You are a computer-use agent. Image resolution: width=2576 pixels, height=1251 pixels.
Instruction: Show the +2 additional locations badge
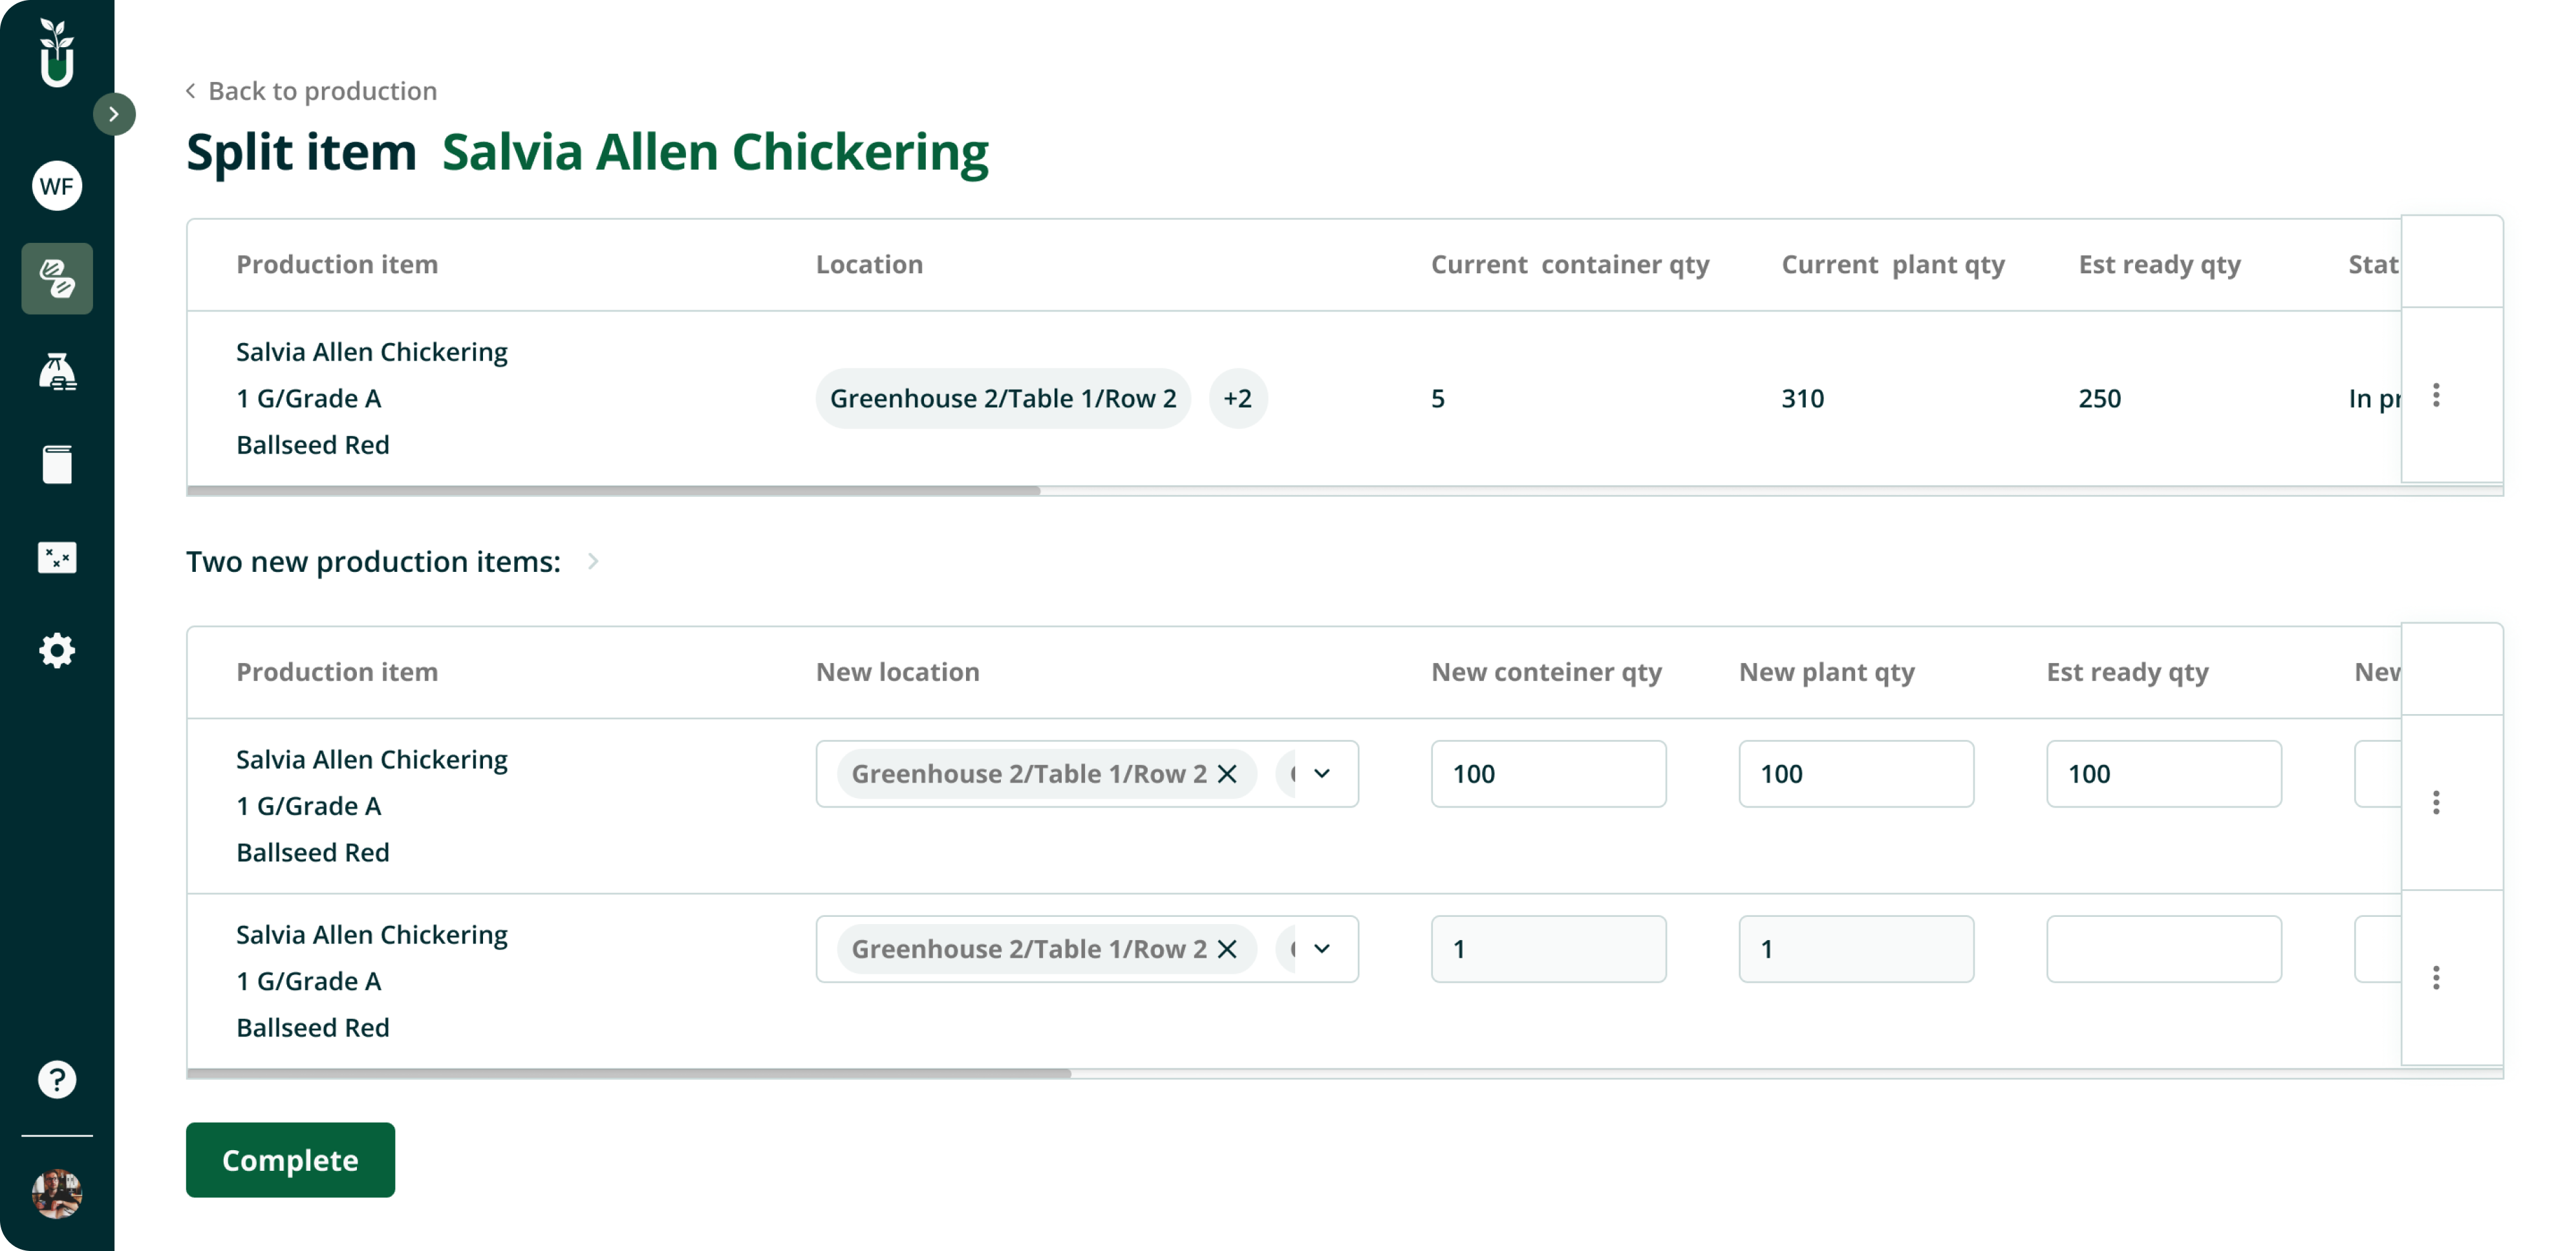pyautogui.click(x=1237, y=399)
